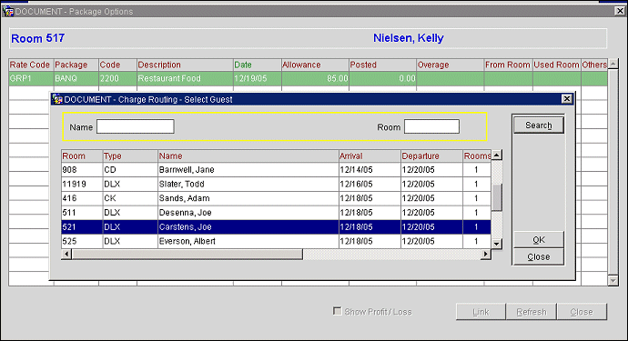Click the Search button

(x=539, y=125)
